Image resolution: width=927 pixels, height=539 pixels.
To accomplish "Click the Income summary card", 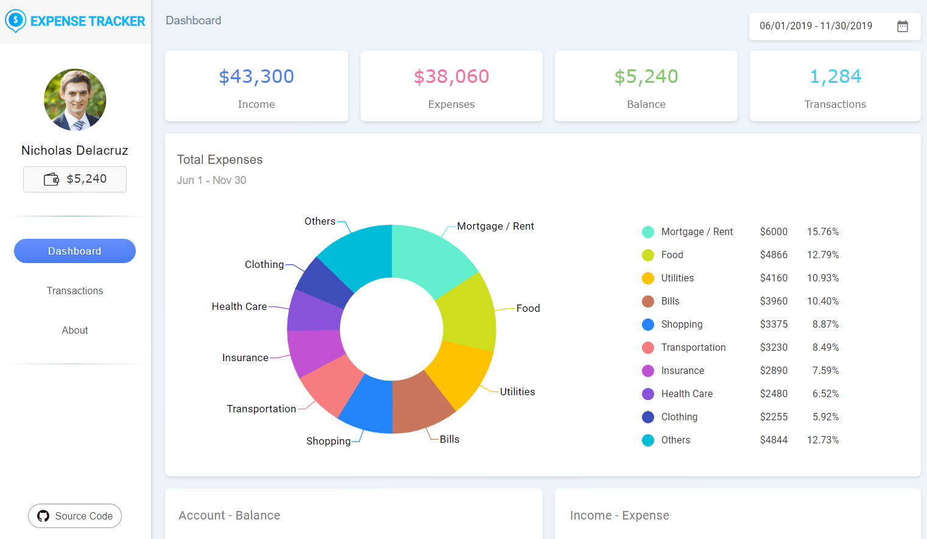I will [x=256, y=86].
